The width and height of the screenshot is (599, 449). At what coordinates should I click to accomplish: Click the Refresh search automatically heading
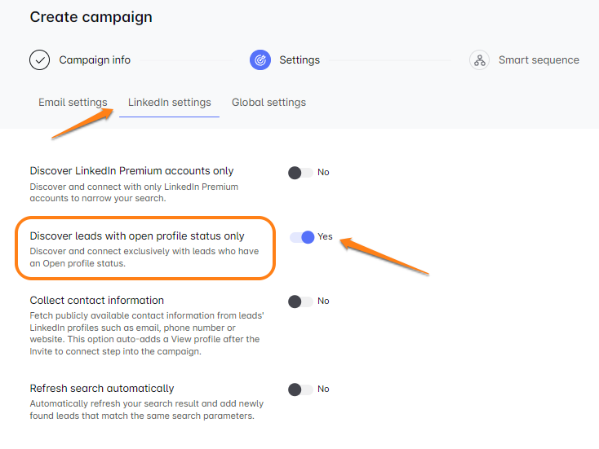coord(102,389)
